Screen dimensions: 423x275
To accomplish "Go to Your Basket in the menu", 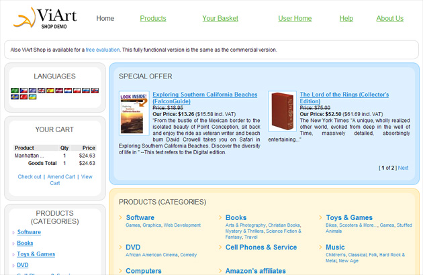I will [220, 18].
